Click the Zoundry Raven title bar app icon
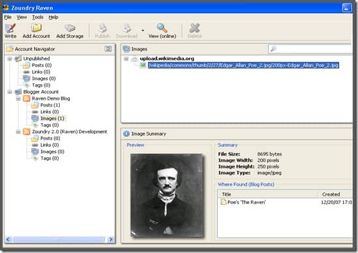The width and height of the screenshot is (358, 253). point(6,8)
